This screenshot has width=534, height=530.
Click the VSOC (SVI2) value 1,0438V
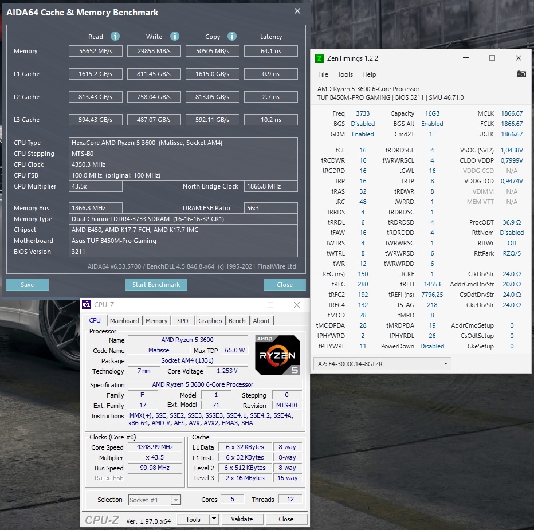coord(512,150)
